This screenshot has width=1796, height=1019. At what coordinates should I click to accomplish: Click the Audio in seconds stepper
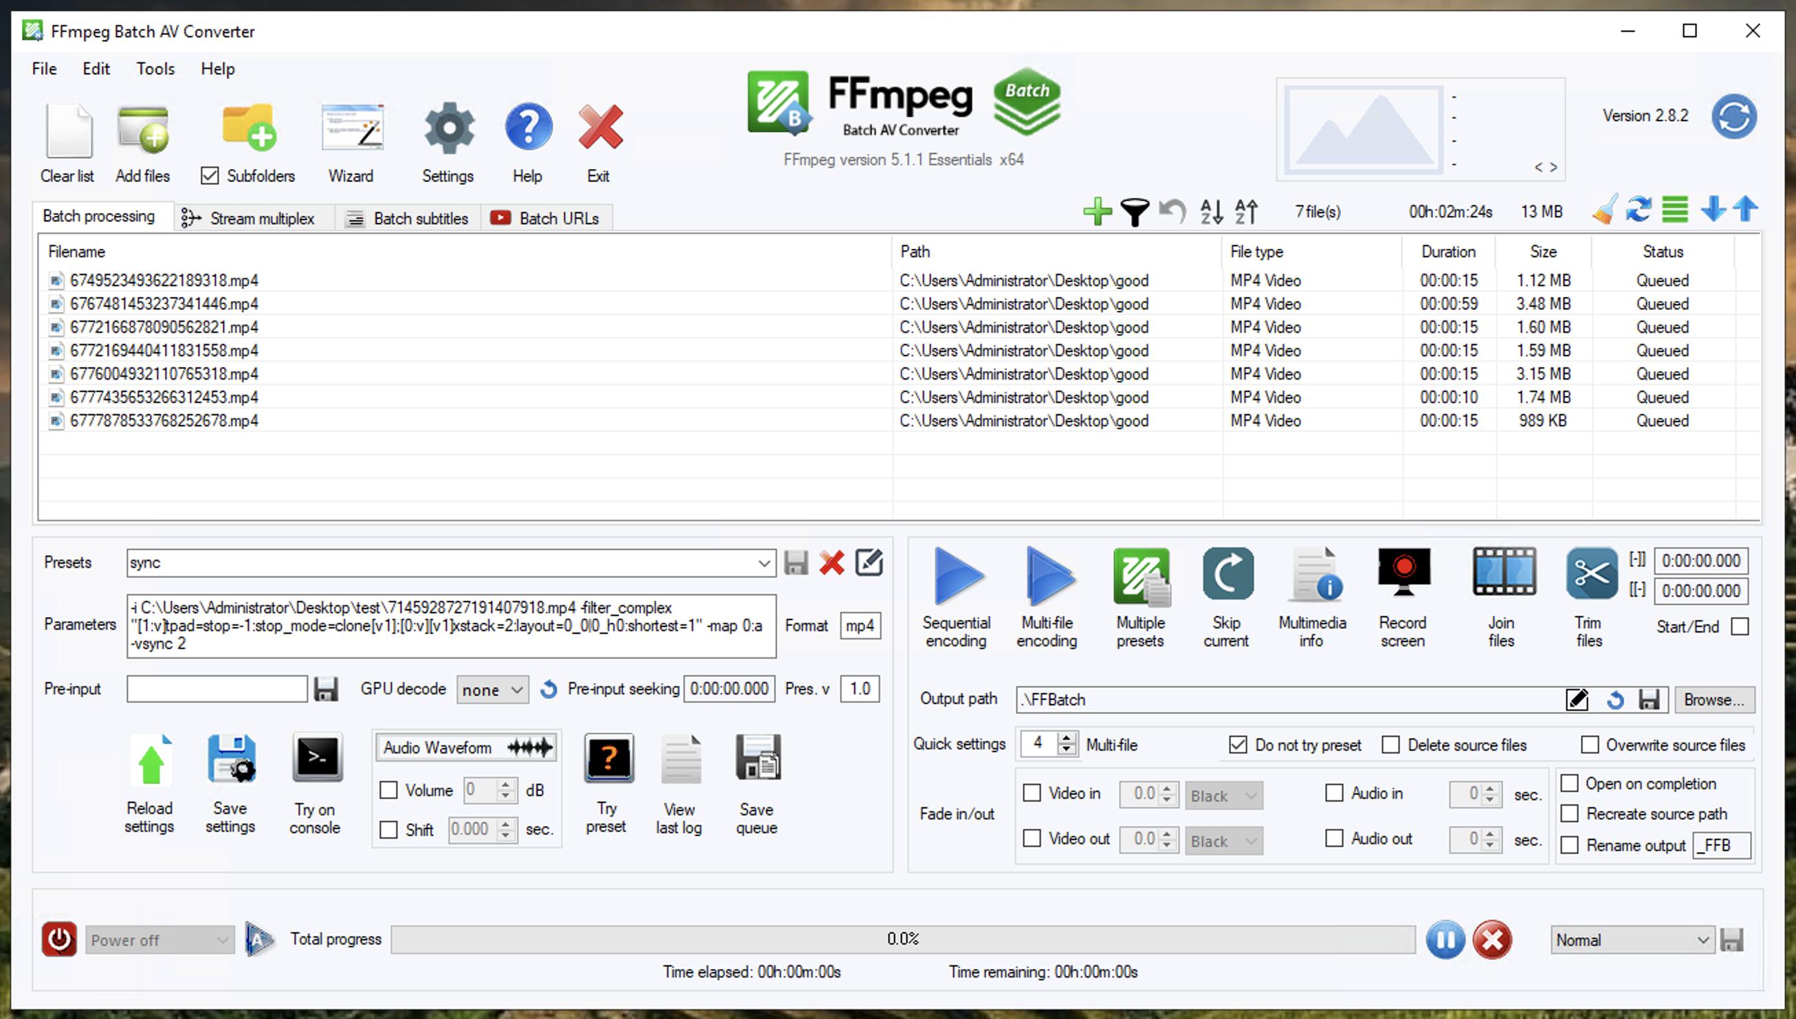pos(1489,793)
